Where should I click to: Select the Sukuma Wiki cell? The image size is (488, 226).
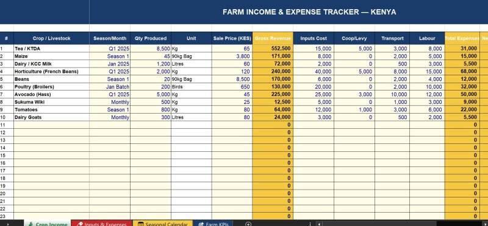tap(51, 102)
